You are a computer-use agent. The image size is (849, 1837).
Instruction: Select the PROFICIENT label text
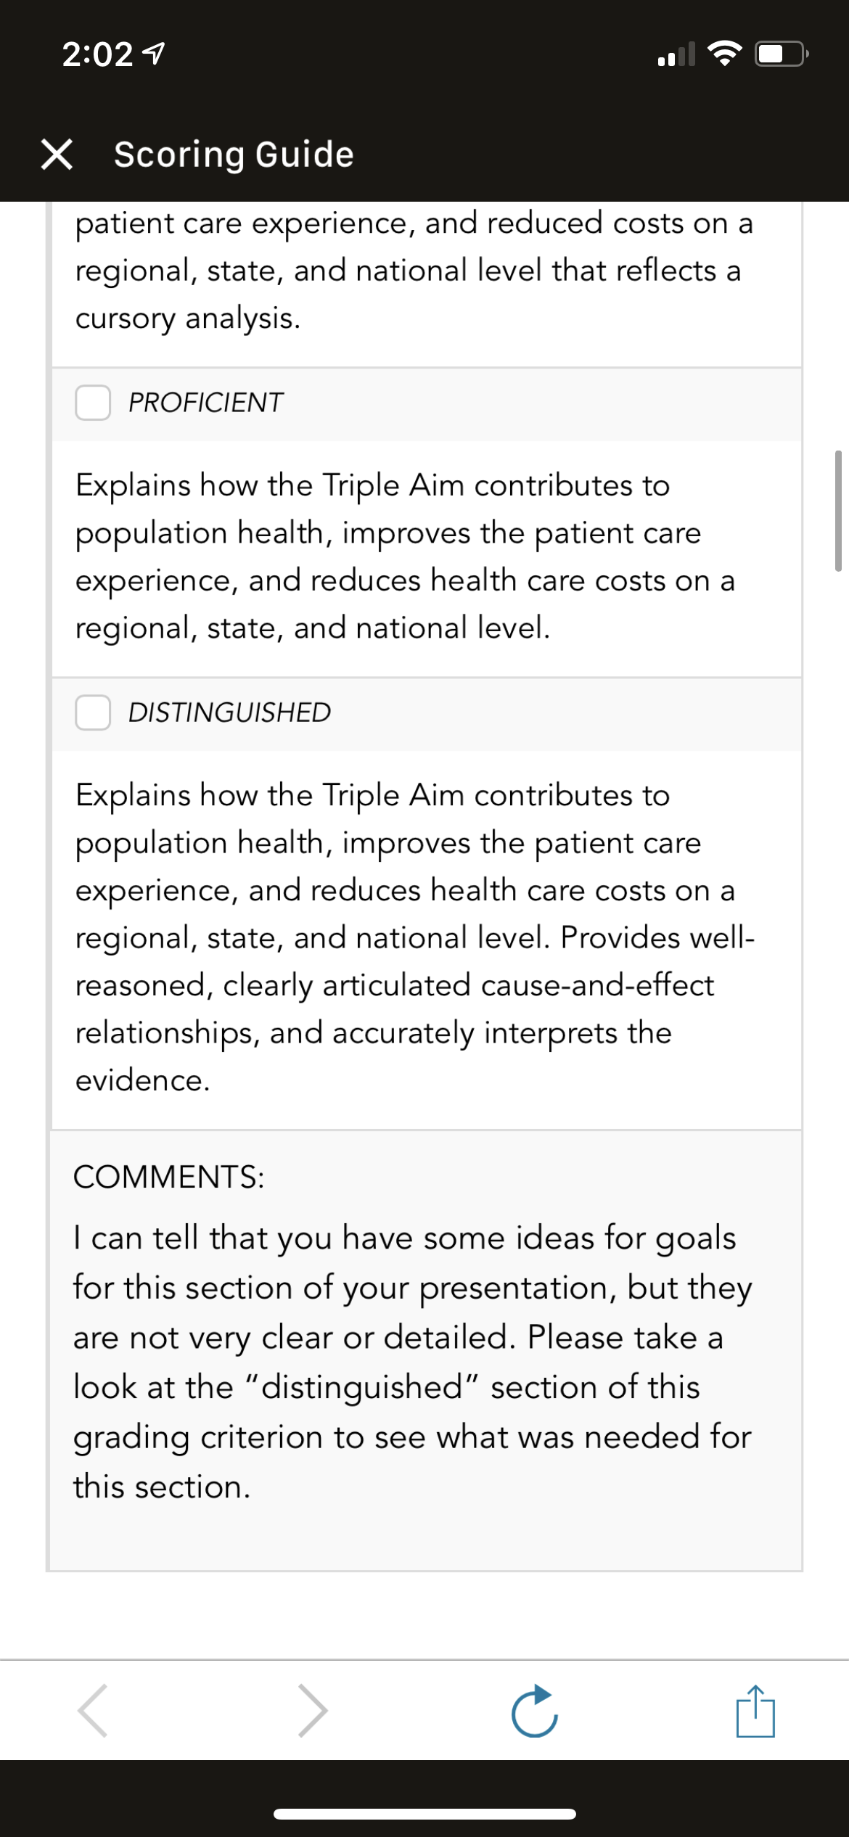[x=205, y=403]
